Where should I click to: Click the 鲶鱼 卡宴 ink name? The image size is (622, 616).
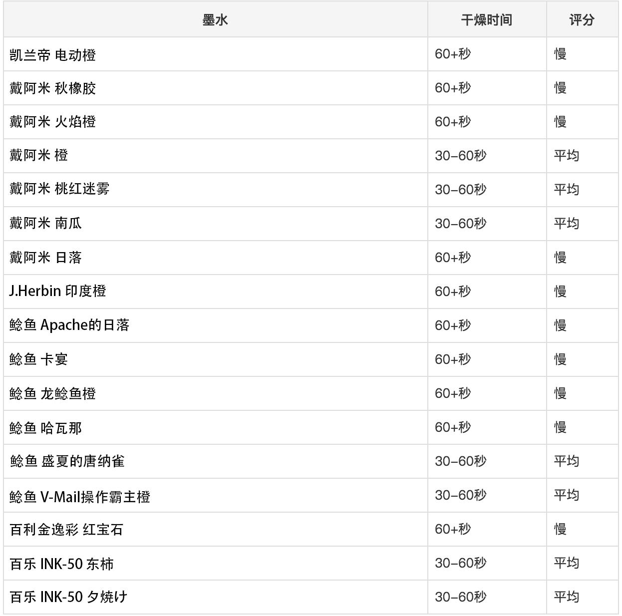click(38, 359)
